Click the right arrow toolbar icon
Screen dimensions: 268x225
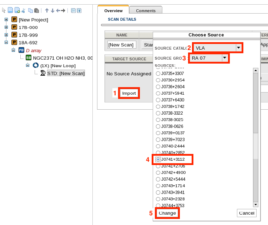[63, 11]
